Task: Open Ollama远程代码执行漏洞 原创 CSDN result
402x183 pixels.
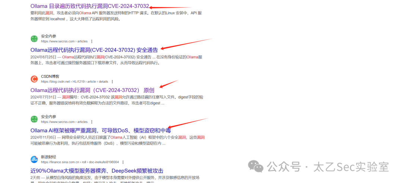Action: pyautogui.click(x=92, y=90)
